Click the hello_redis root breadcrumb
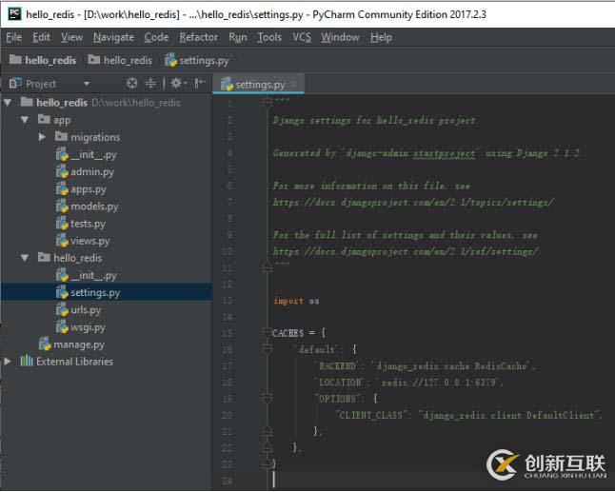Image resolution: width=615 pixels, height=492 pixels. 43,60
